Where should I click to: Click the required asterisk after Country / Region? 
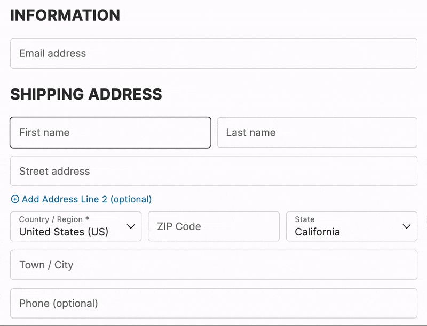[x=87, y=219]
